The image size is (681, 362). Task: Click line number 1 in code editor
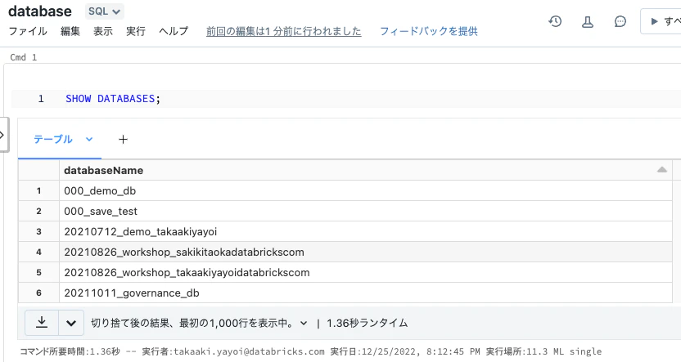(41, 99)
